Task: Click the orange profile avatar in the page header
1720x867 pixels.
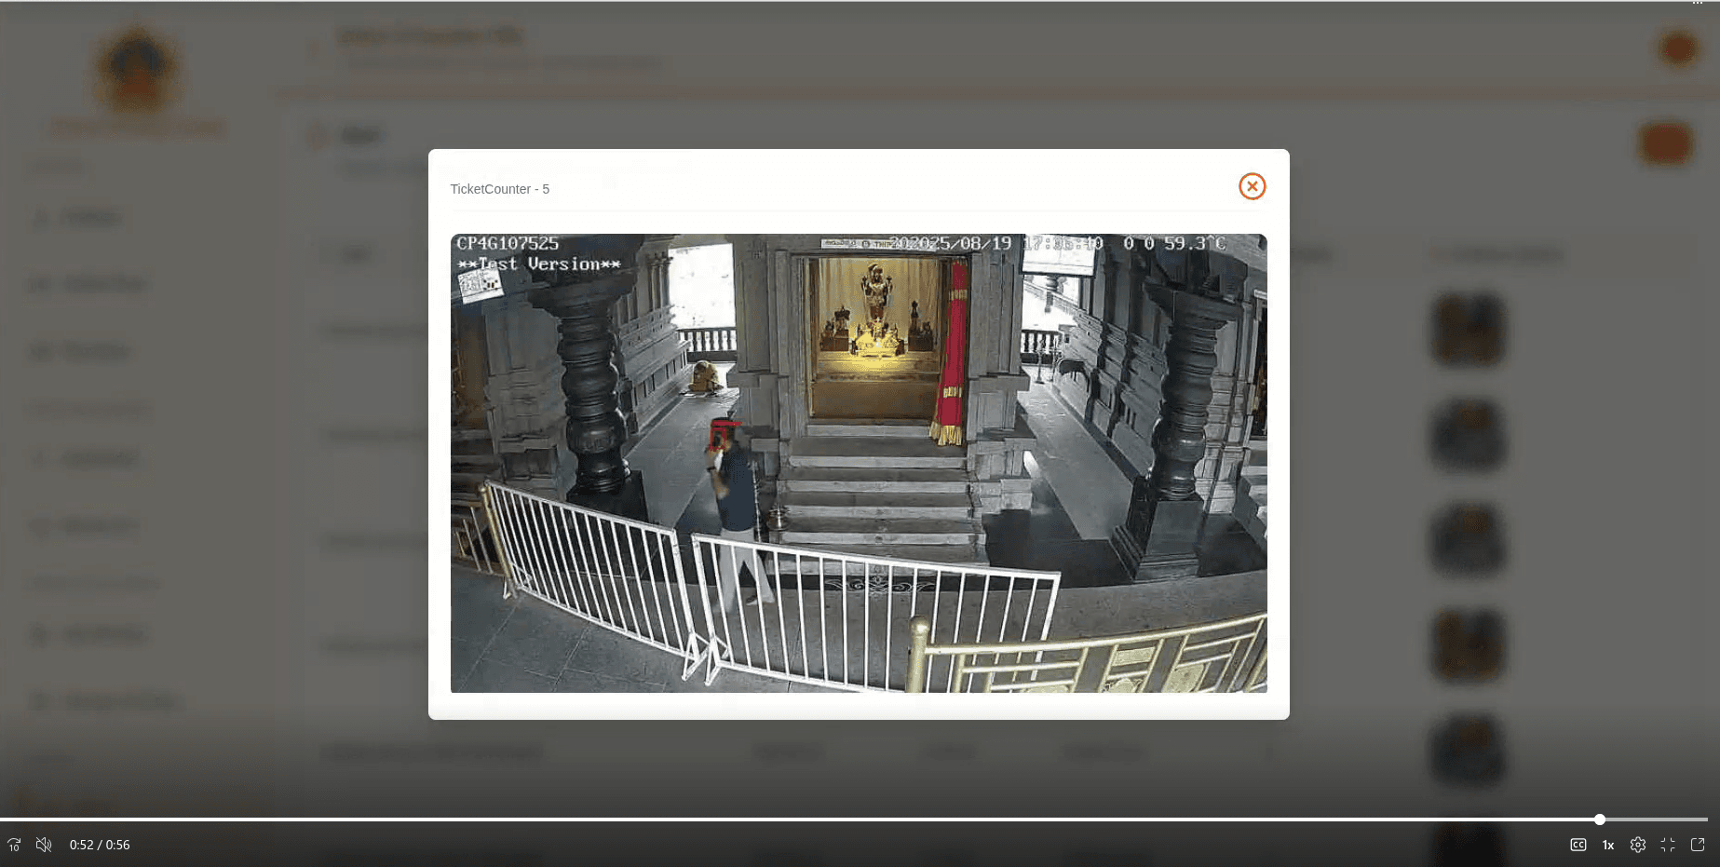Action: coord(1679,48)
